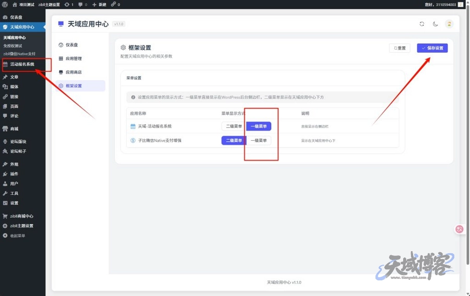
Task: Open 设置 settings menu in sidebar
Action: [x=22, y=203]
